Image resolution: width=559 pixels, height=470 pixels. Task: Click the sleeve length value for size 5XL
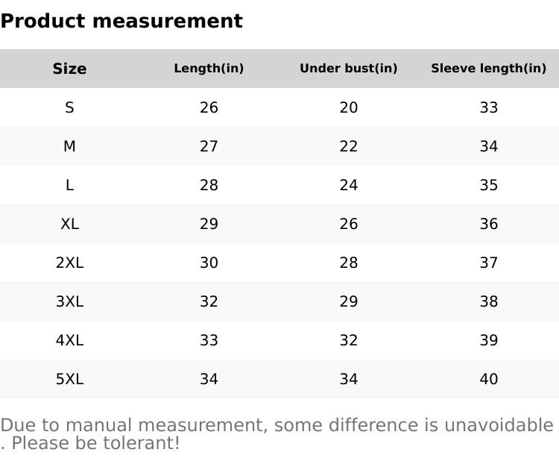[x=488, y=379]
